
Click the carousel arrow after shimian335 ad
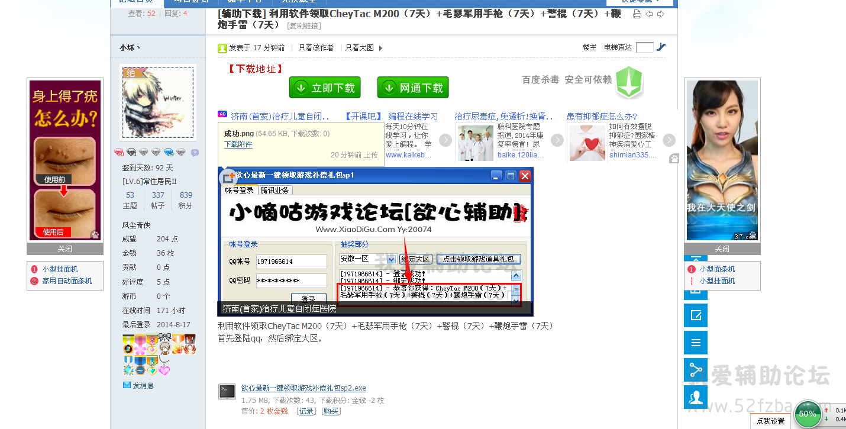tap(669, 140)
